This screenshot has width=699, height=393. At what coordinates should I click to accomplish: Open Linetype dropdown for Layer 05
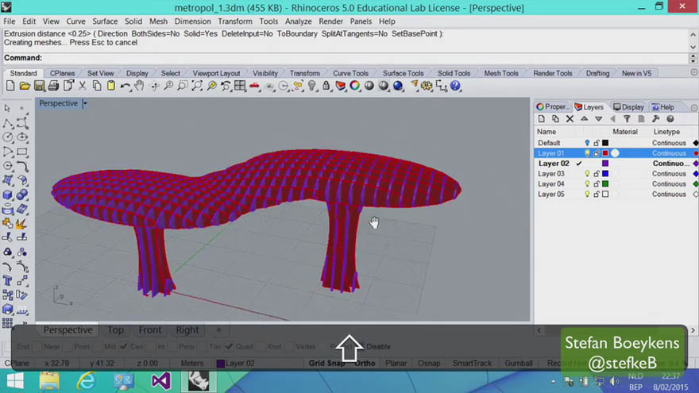(x=669, y=195)
